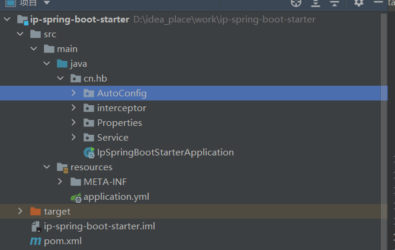This screenshot has height=250, width=395.
Task: Collapse the java folder chevron
Action: click(47, 63)
